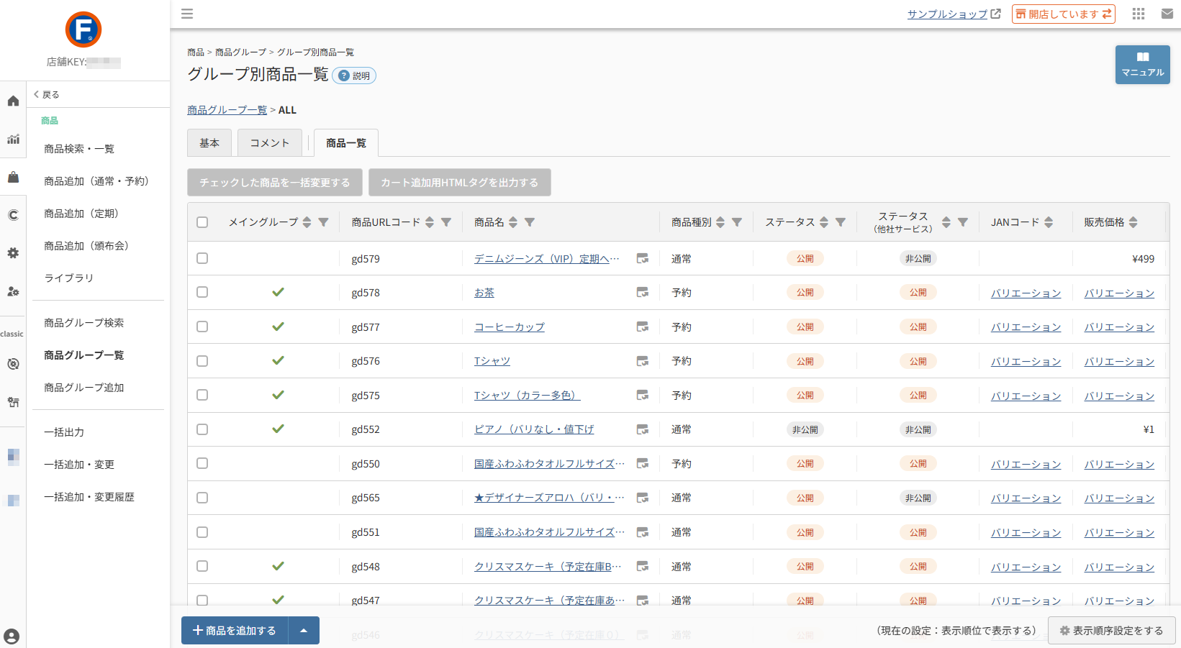This screenshot has width=1181, height=648.
Task: Open 商品グループ追加 in side menu
Action: click(84, 388)
